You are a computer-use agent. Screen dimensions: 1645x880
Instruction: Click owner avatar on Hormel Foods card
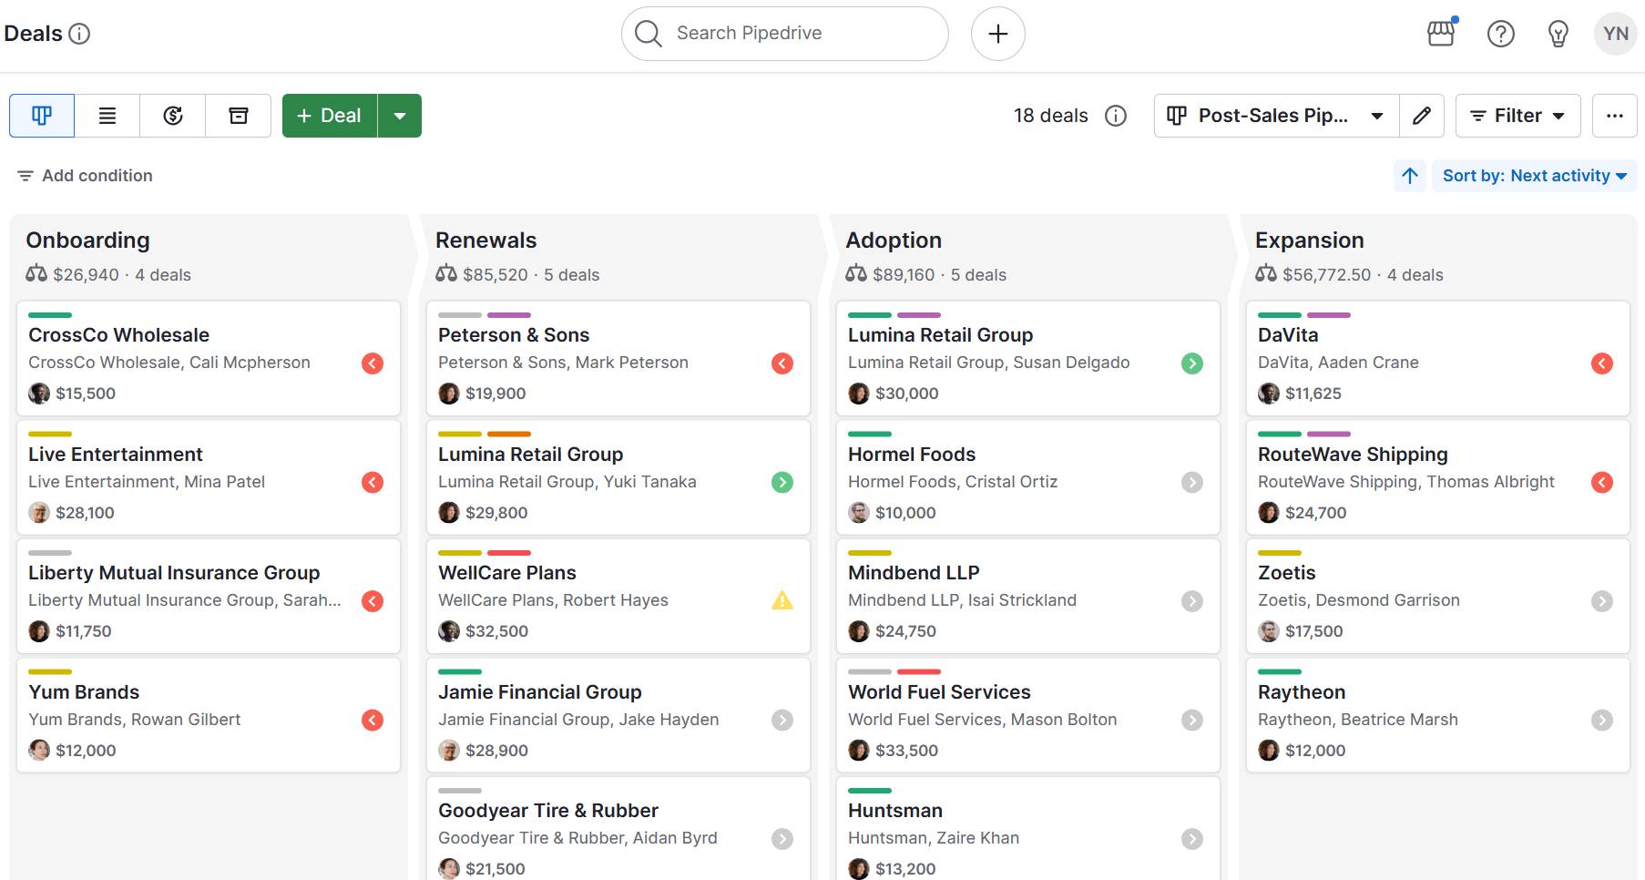click(859, 513)
